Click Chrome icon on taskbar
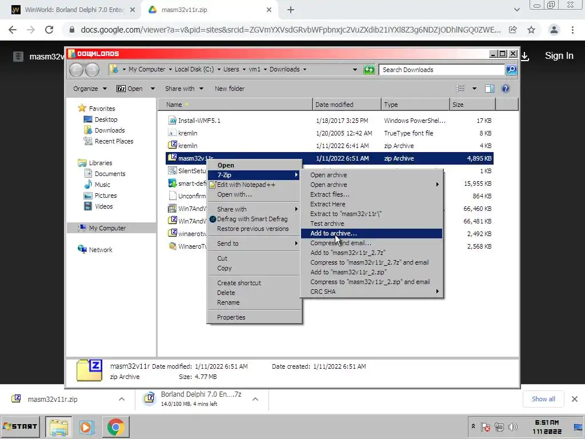The image size is (585, 439). (x=115, y=427)
